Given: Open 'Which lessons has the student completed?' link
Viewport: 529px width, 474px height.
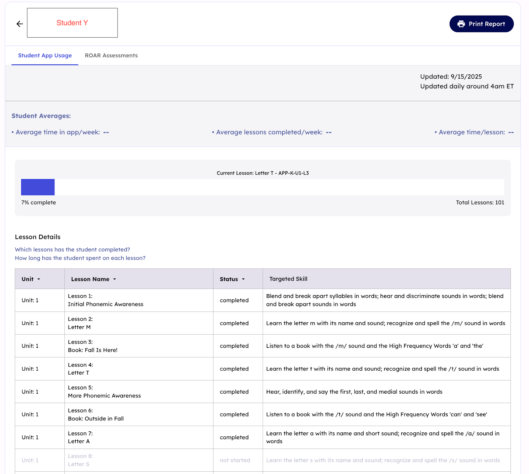Looking at the screenshot, I should tap(72, 249).
